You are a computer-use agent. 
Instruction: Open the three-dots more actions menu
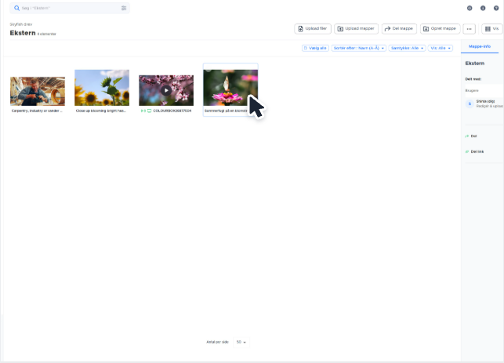[x=469, y=28]
